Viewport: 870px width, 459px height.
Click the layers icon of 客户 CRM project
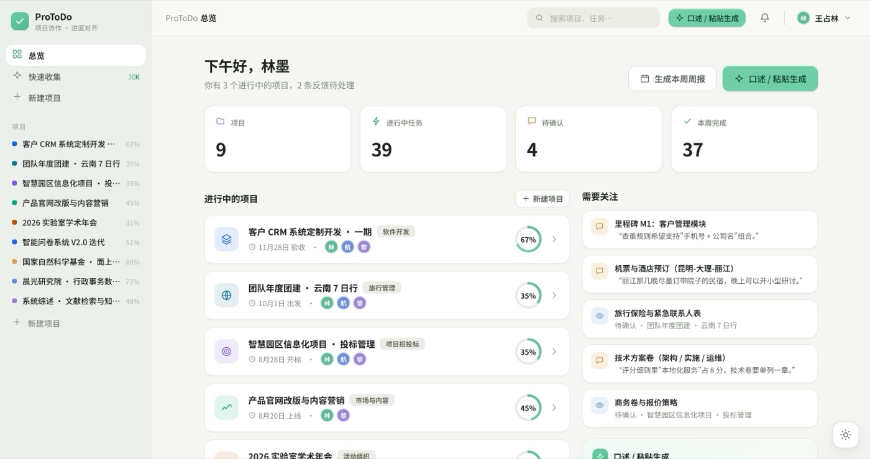pos(226,239)
